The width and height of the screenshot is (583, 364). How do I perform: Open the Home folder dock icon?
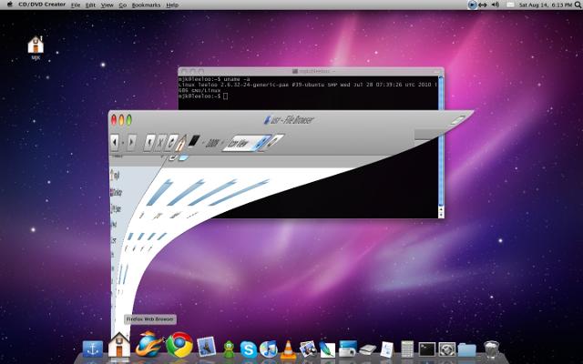coord(118,346)
